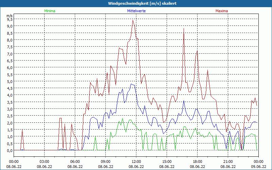Click the 8,0 y-axis value
Viewport: 272px width, 170px height.
(10, 40)
